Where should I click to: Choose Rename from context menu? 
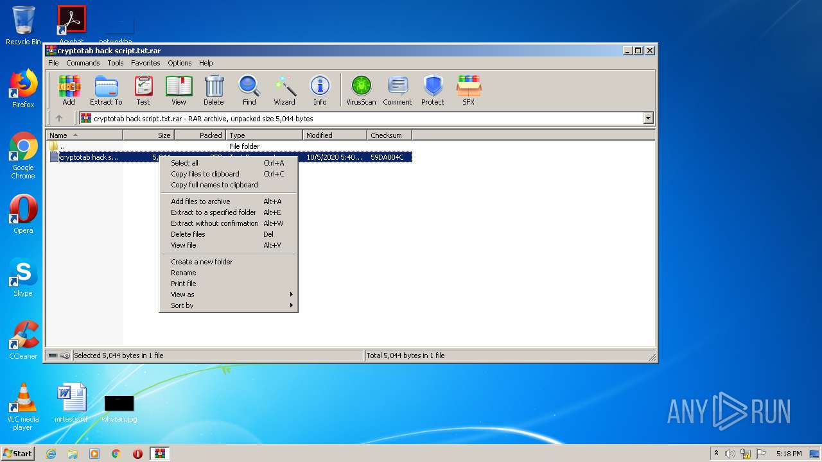click(x=229, y=273)
